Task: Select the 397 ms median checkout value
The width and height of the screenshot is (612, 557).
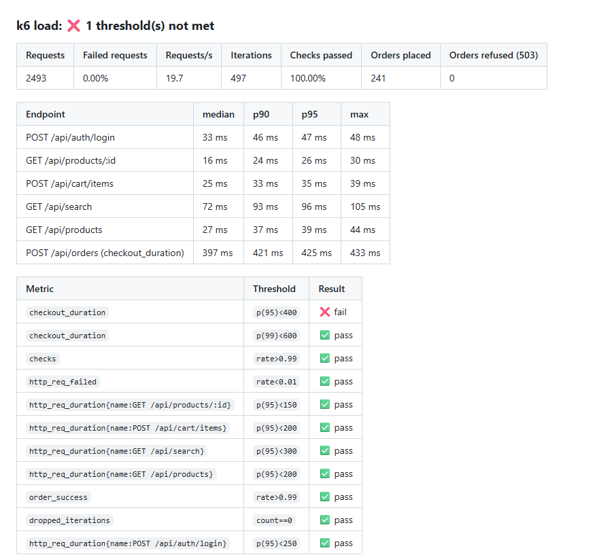Action: point(218,253)
